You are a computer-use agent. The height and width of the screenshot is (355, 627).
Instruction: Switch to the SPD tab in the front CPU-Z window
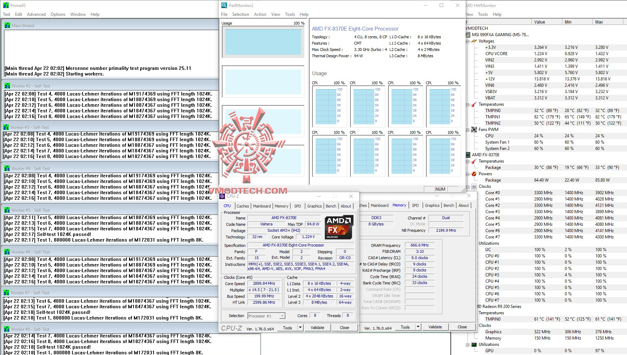298,206
